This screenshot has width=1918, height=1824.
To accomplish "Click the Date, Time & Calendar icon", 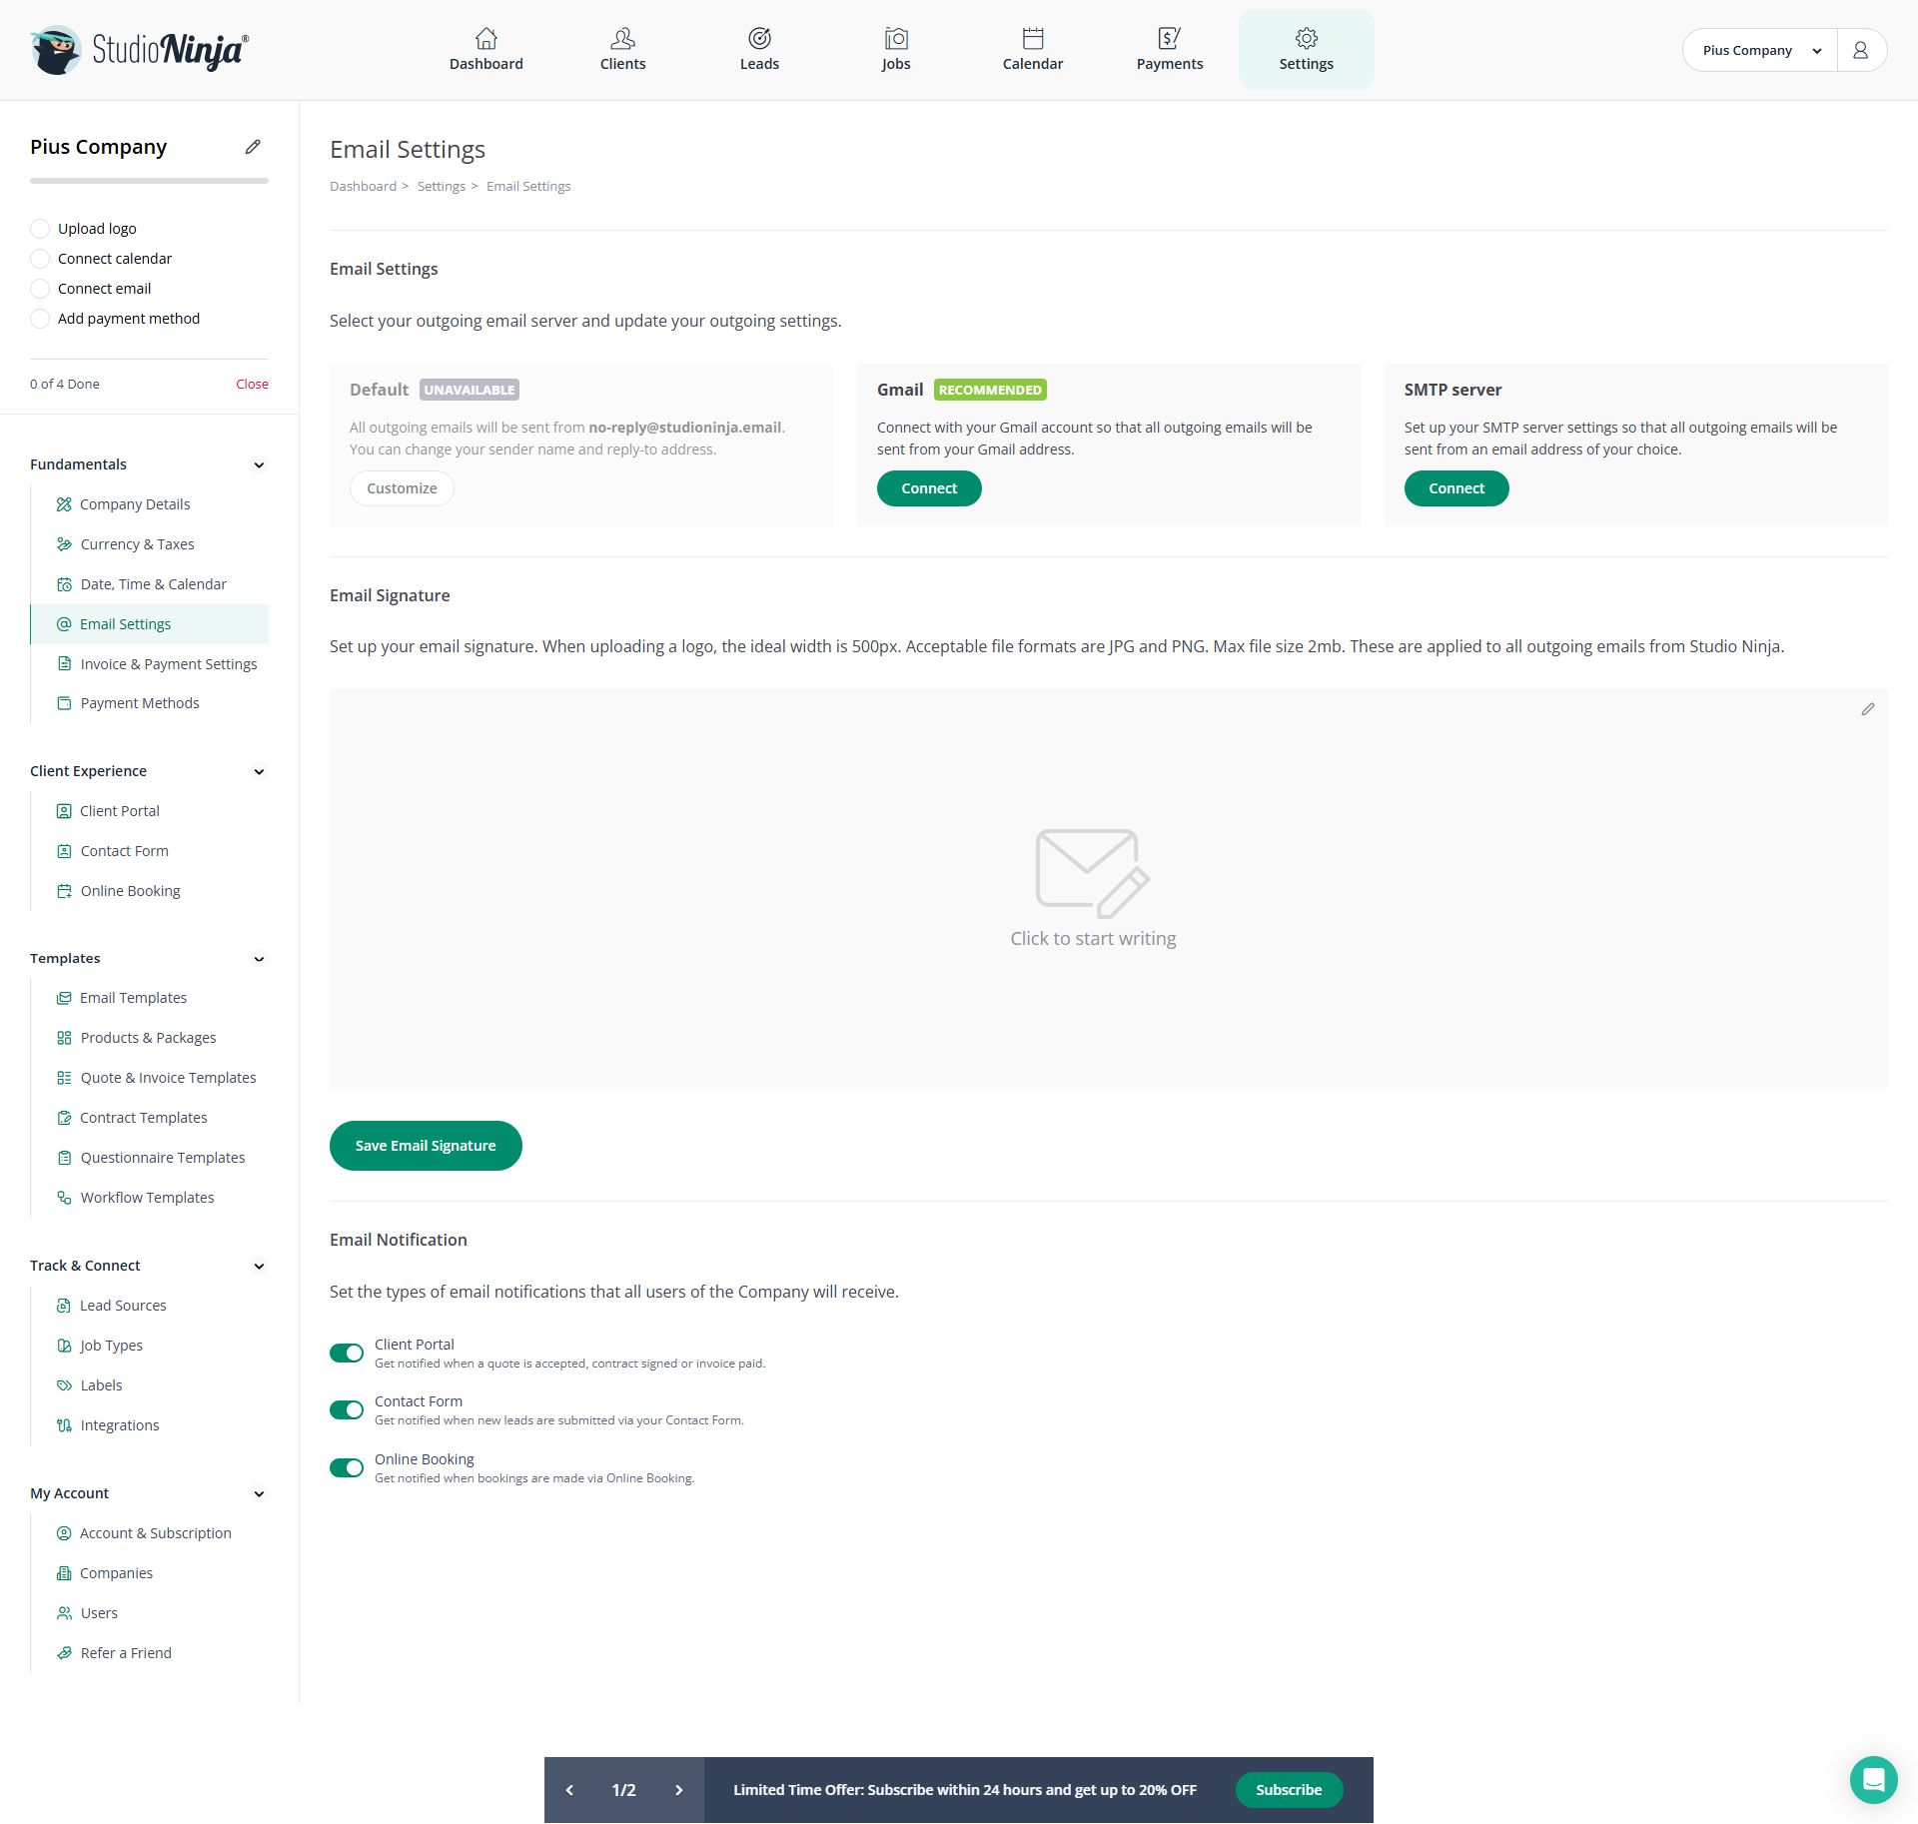I will (64, 584).
